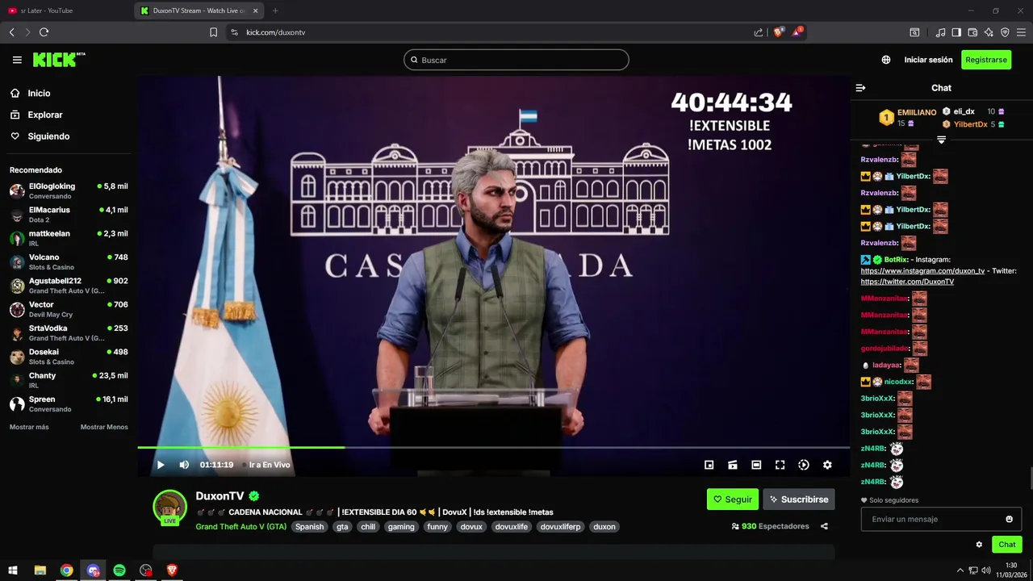Enable picture-in-picture mode
Image resolution: width=1033 pixels, height=581 pixels.
(709, 465)
